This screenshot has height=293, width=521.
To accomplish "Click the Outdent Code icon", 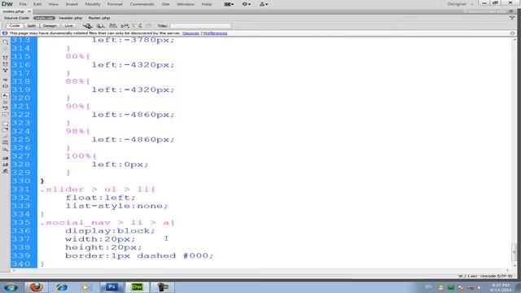I will click(x=5, y=164).
